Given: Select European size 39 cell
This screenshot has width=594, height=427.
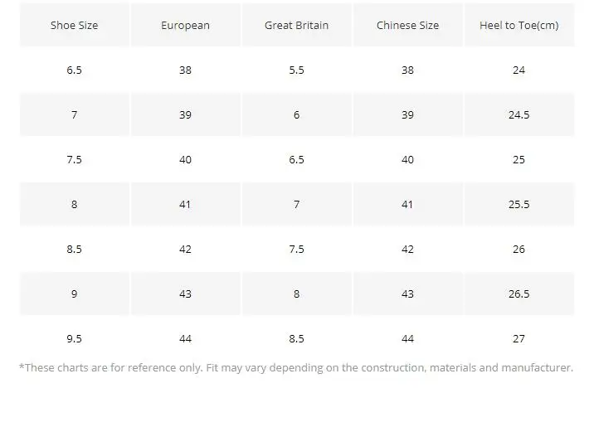Looking at the screenshot, I should click(185, 115).
